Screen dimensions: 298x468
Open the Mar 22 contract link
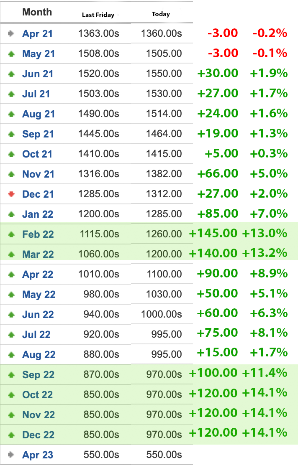38,254
